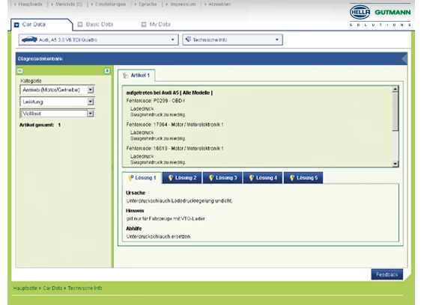Image resolution: width=421 pixels, height=305 pixels.
Task: Select the Lösung 3 tab
Action: tap(222, 178)
